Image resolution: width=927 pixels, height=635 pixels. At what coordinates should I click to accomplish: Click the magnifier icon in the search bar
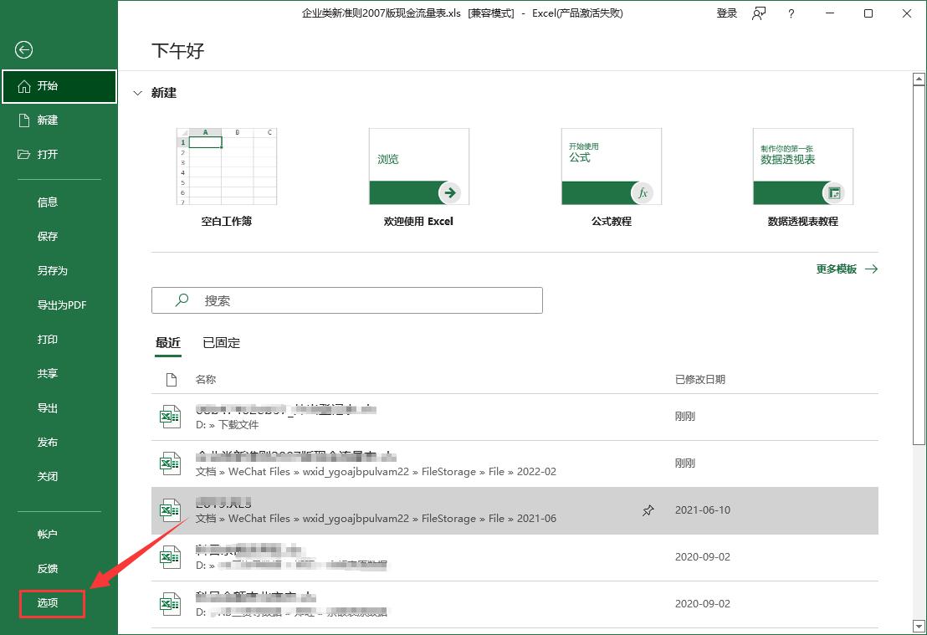click(x=181, y=300)
